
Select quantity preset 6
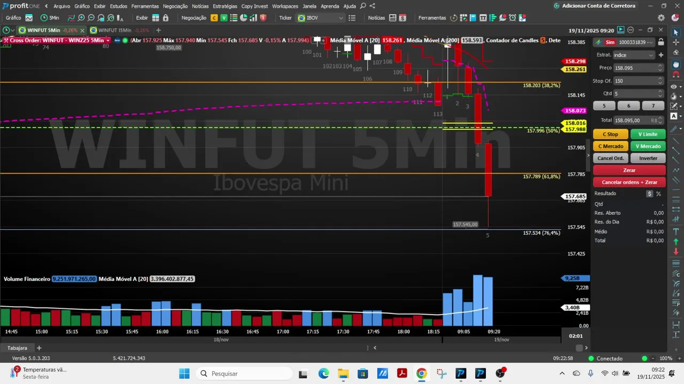point(628,106)
